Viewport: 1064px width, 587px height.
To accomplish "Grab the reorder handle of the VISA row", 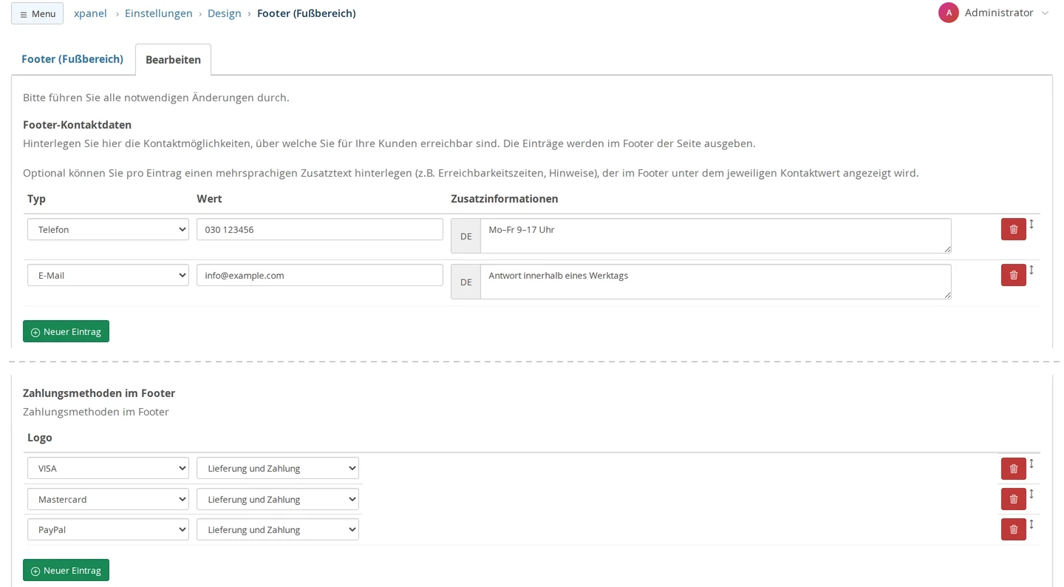I will tap(1031, 464).
